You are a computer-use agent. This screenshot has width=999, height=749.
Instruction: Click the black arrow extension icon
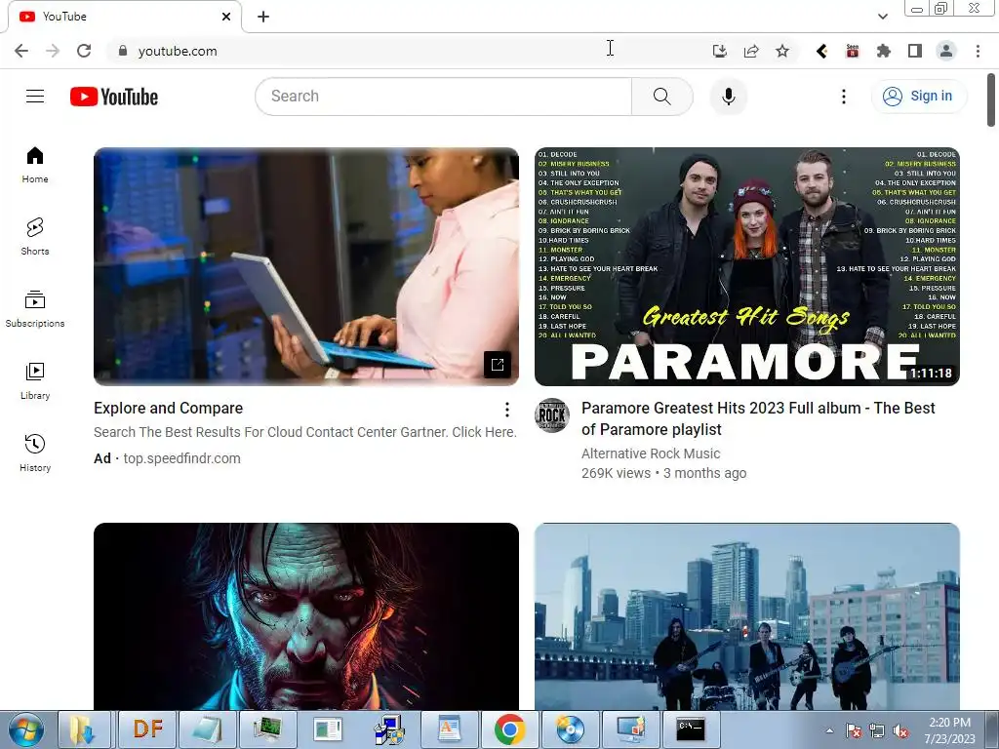(821, 51)
